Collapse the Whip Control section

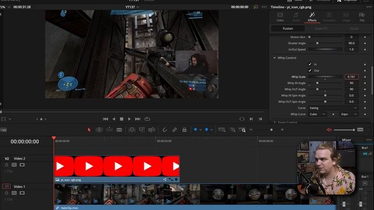[275, 58]
